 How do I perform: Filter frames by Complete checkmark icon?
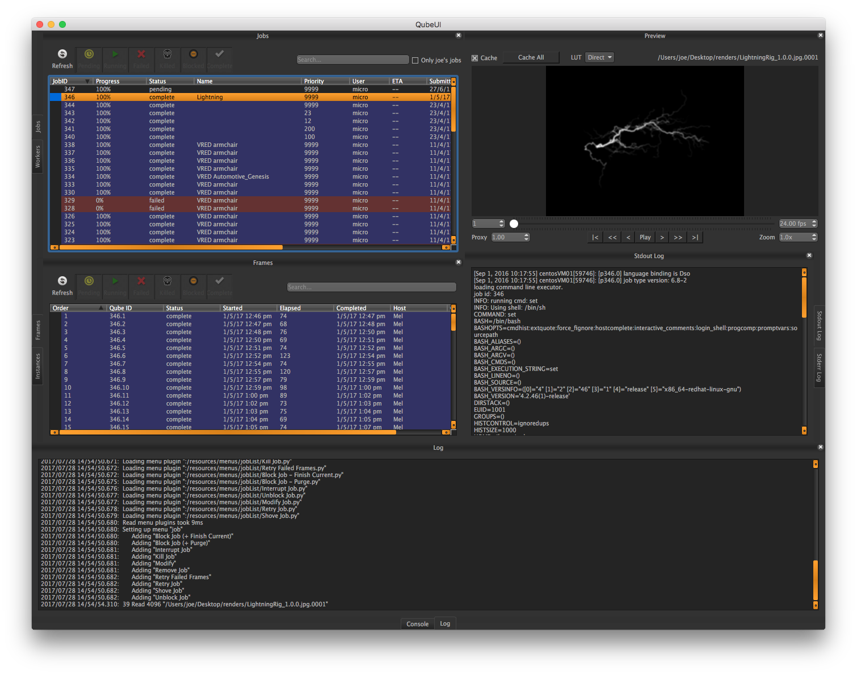coord(220,281)
